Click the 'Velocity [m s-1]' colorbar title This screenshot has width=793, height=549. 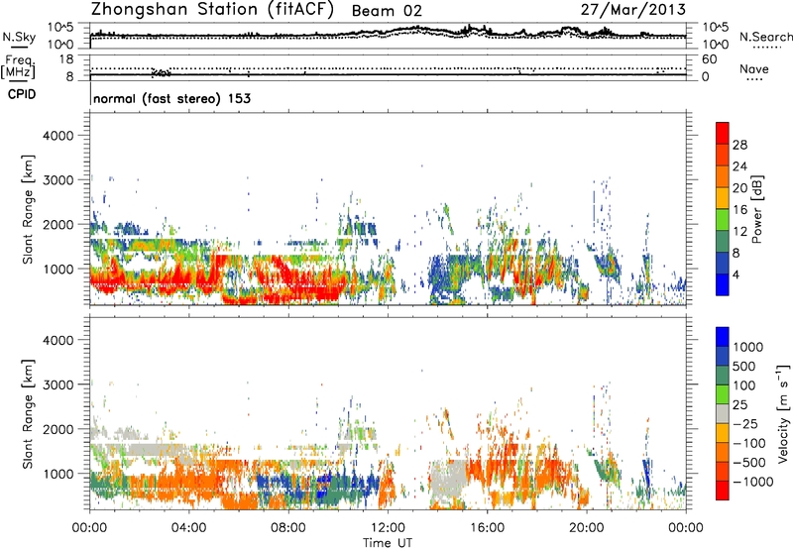[783, 414]
